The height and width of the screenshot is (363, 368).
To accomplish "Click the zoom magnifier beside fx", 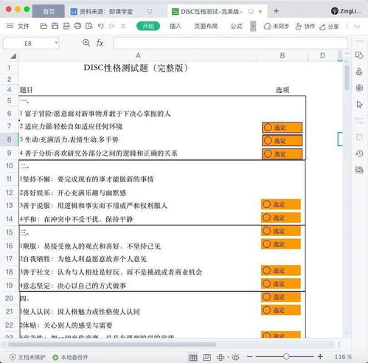I will click(86, 43).
